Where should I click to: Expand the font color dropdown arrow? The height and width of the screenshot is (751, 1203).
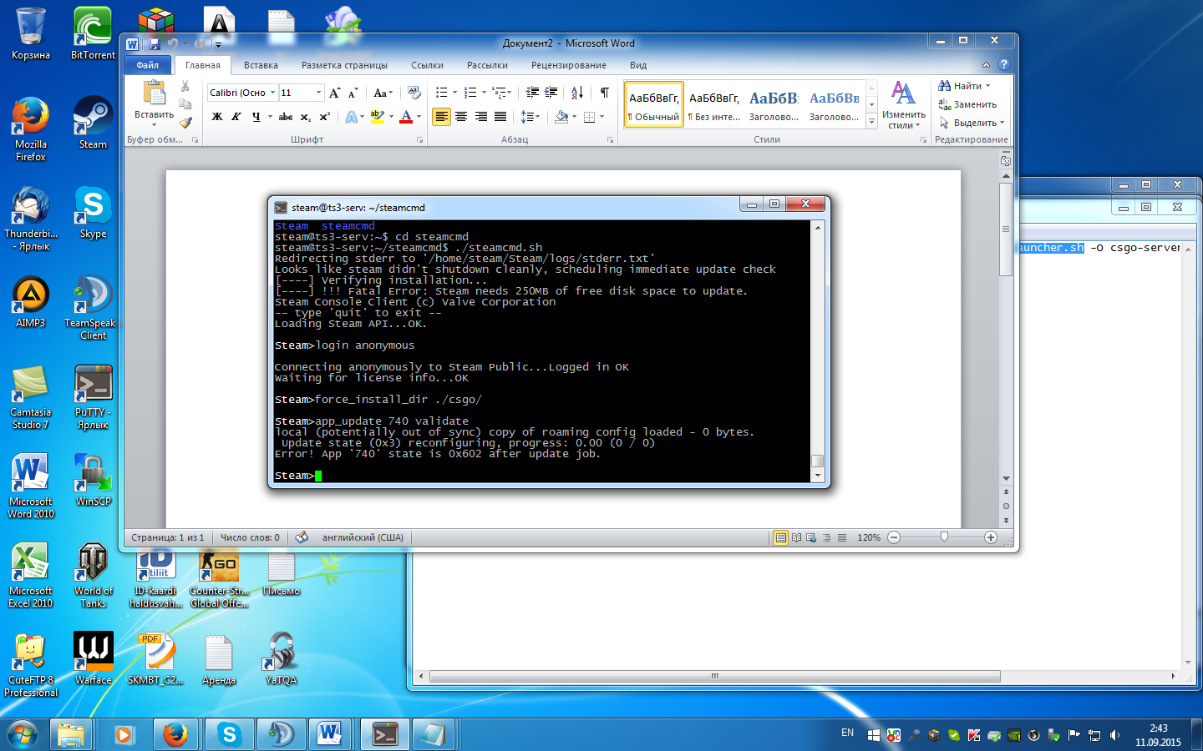click(x=419, y=117)
